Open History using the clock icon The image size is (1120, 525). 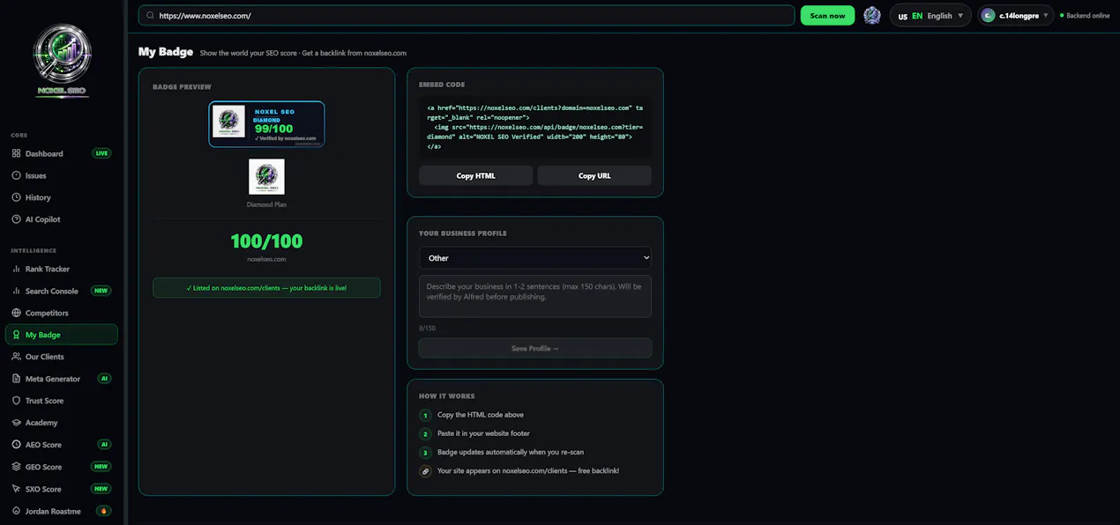(17, 197)
